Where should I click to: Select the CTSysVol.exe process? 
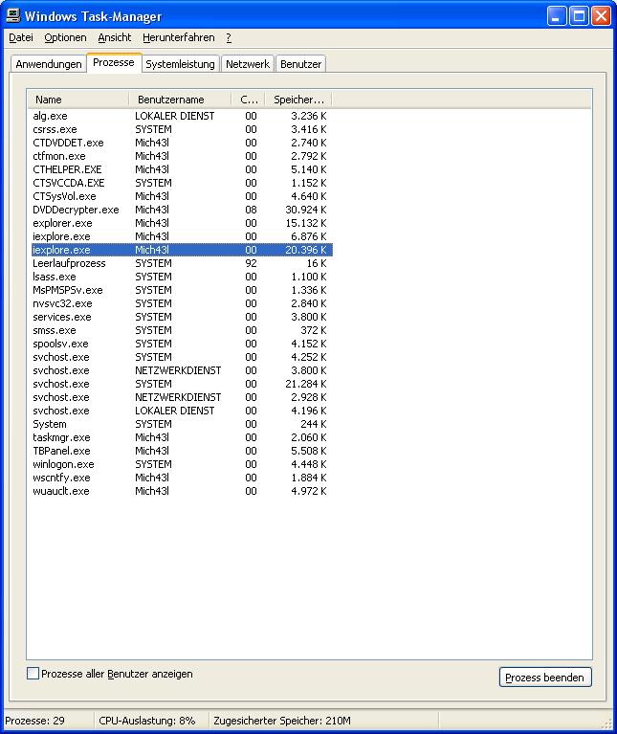tap(182, 196)
